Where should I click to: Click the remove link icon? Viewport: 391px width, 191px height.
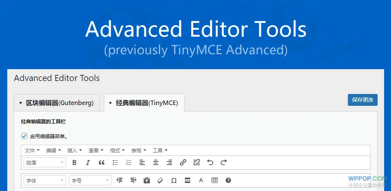(x=197, y=162)
